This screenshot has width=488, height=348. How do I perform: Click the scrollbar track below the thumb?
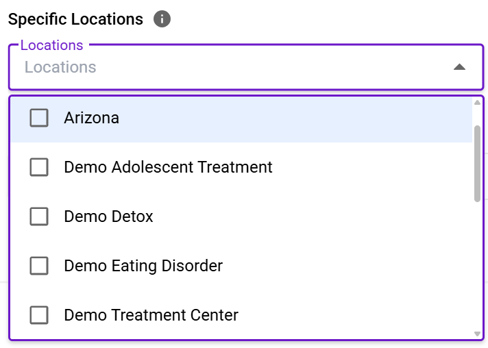477,267
